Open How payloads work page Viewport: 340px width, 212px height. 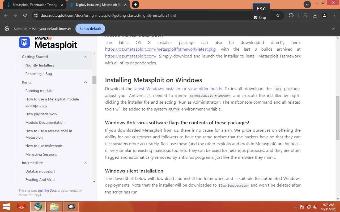click(41, 114)
